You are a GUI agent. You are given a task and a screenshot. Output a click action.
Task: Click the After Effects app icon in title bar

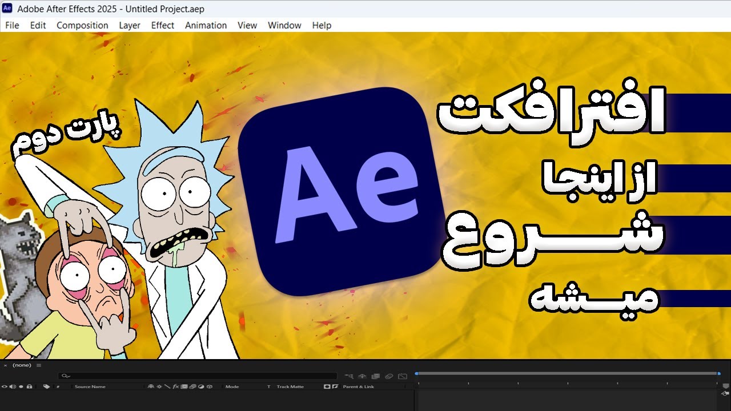pos(7,9)
